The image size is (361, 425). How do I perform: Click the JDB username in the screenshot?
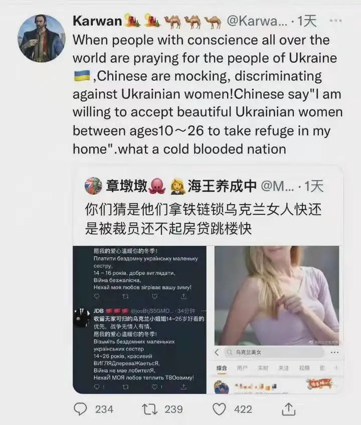pyautogui.click(x=99, y=311)
